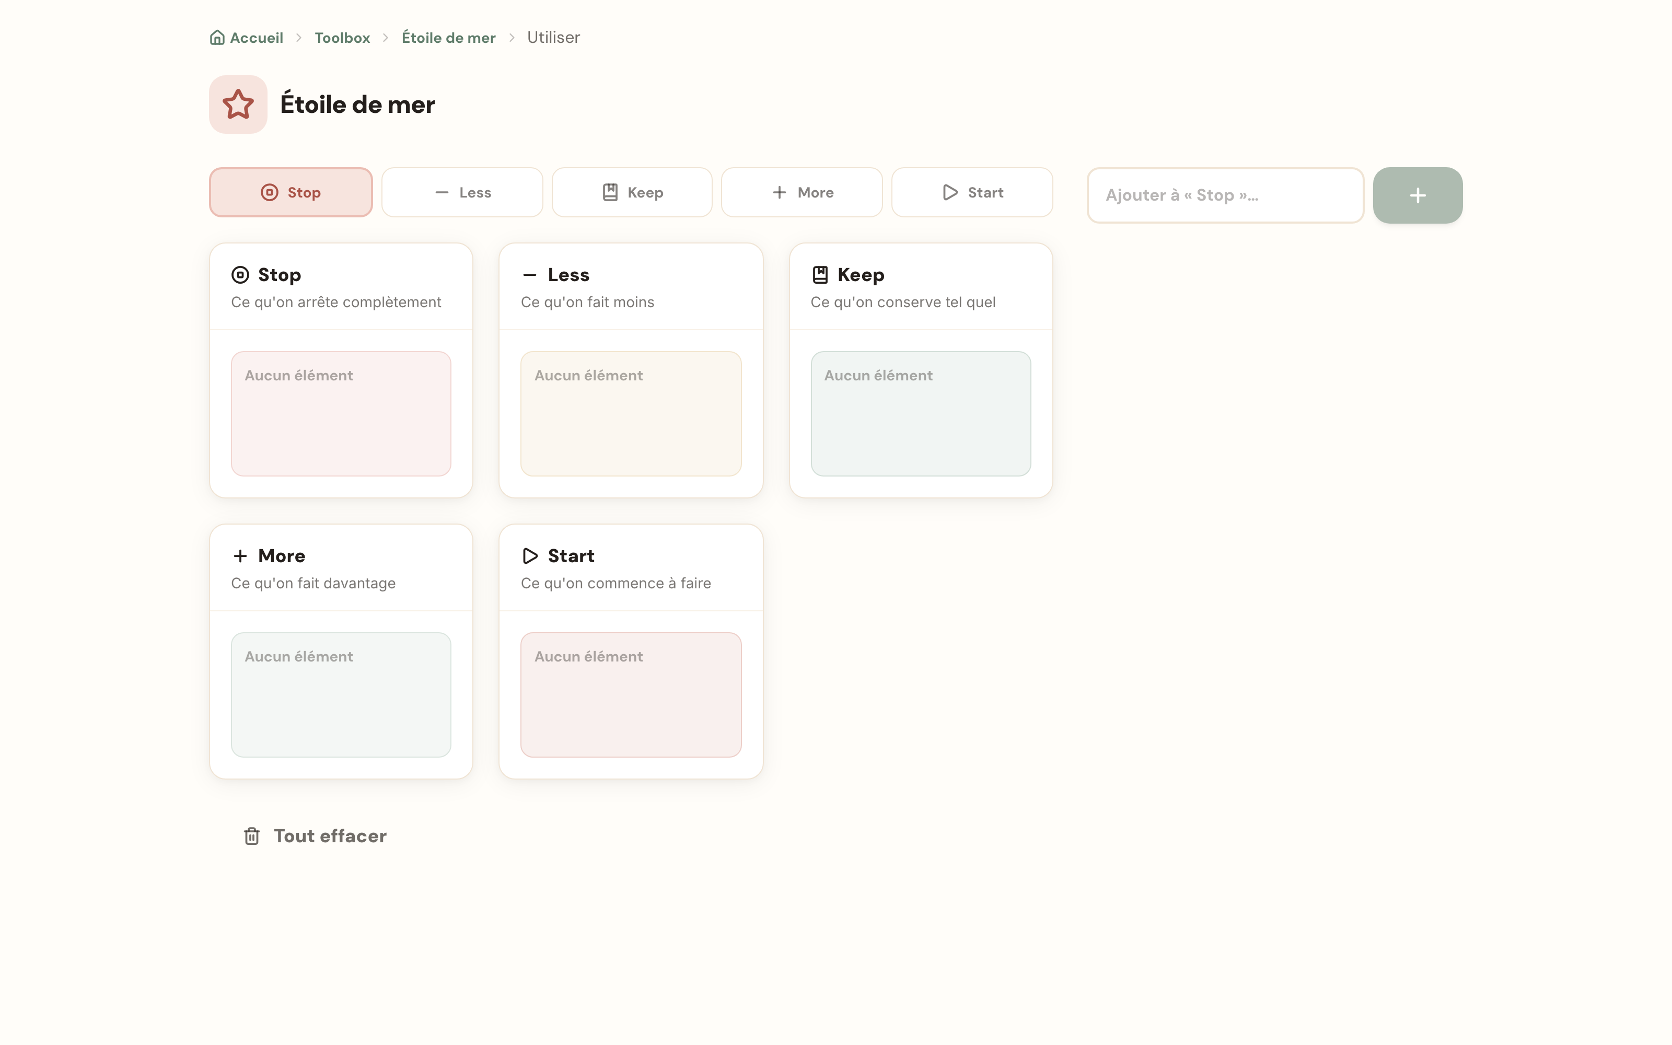Viewport: 1672px width, 1045px height.
Task: Click the stop circle icon in Stop card header
Action: point(240,275)
